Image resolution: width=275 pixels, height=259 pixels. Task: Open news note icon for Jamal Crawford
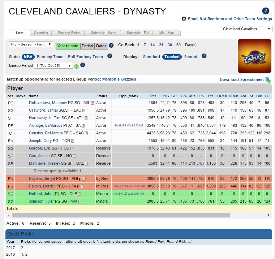click(x=84, y=111)
